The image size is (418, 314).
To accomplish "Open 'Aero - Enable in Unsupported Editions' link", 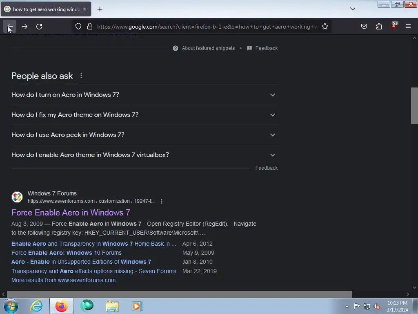I will pos(81,262).
